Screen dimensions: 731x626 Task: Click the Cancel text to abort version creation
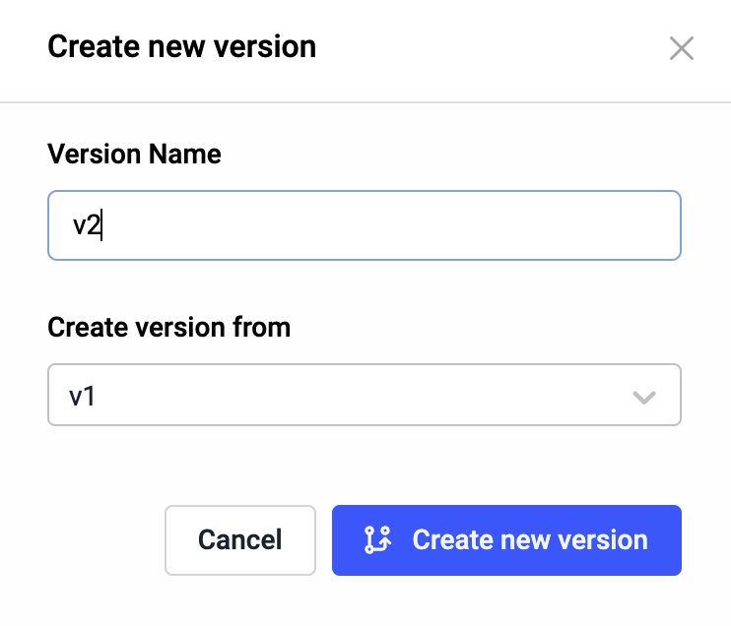239,539
